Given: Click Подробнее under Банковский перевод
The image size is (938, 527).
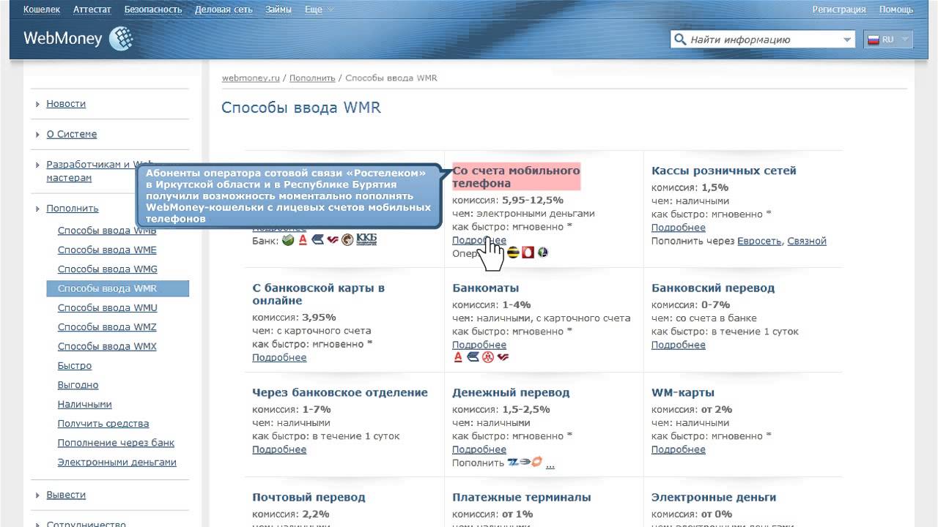Looking at the screenshot, I should pyautogui.click(x=678, y=345).
